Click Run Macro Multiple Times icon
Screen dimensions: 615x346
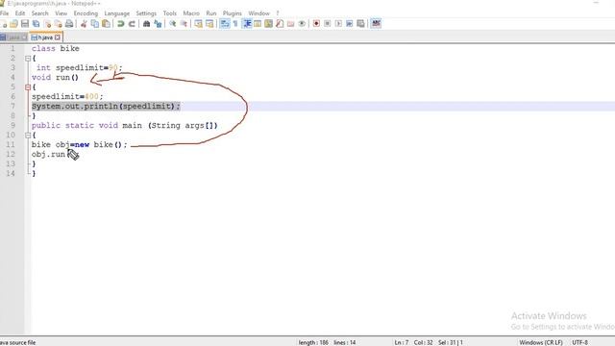pyautogui.click(x=349, y=24)
